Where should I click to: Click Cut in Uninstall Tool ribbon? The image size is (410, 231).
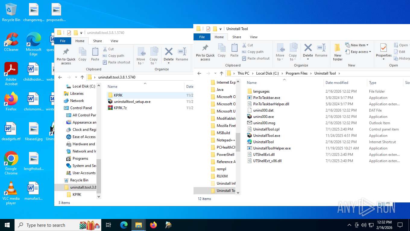[x=248, y=45]
